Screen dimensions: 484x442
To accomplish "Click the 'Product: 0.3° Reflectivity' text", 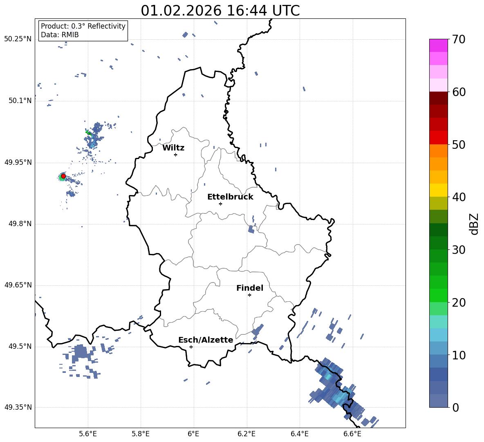I will tap(83, 26).
